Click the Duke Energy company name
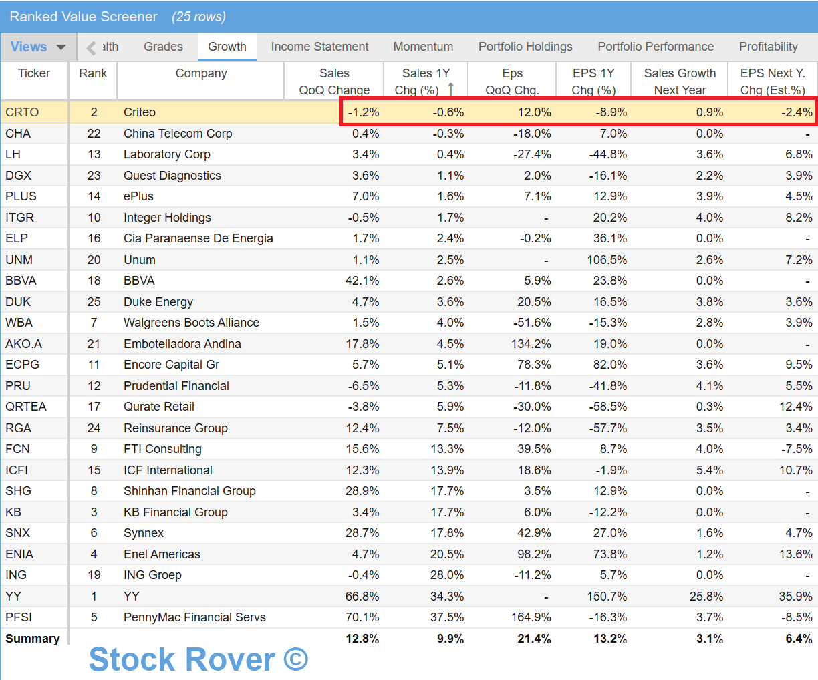 [x=158, y=302]
